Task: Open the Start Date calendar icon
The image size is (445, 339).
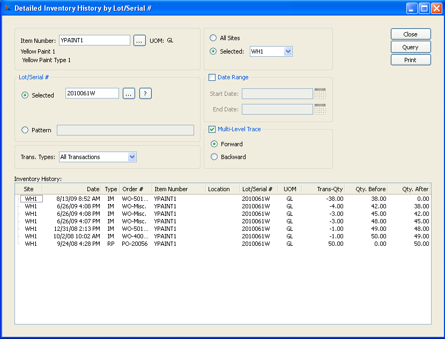Action: click(x=320, y=94)
